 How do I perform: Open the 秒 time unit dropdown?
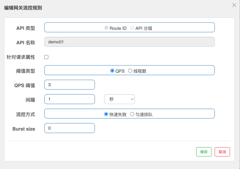(x=119, y=99)
